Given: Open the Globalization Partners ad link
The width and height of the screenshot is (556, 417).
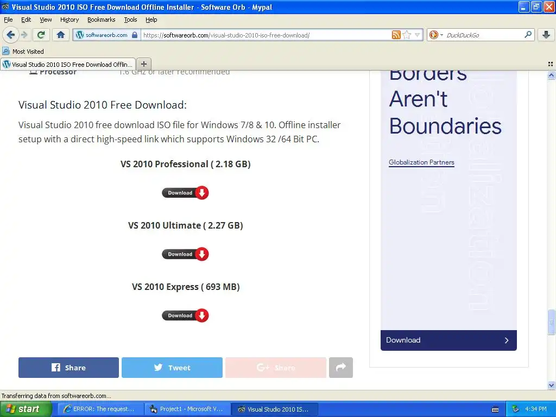Looking at the screenshot, I should click(x=421, y=162).
